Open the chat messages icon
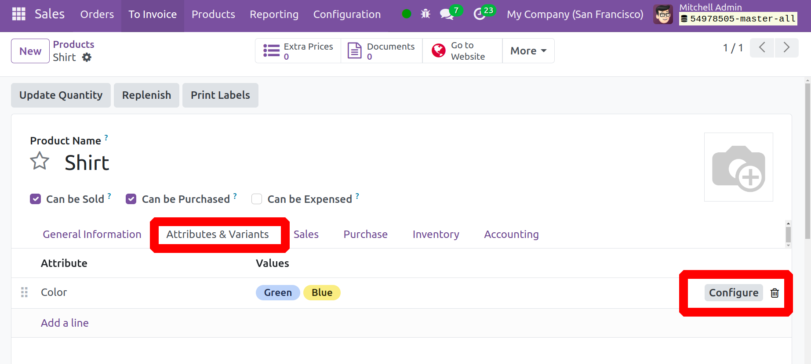Image resolution: width=811 pixels, height=364 pixels. click(447, 14)
